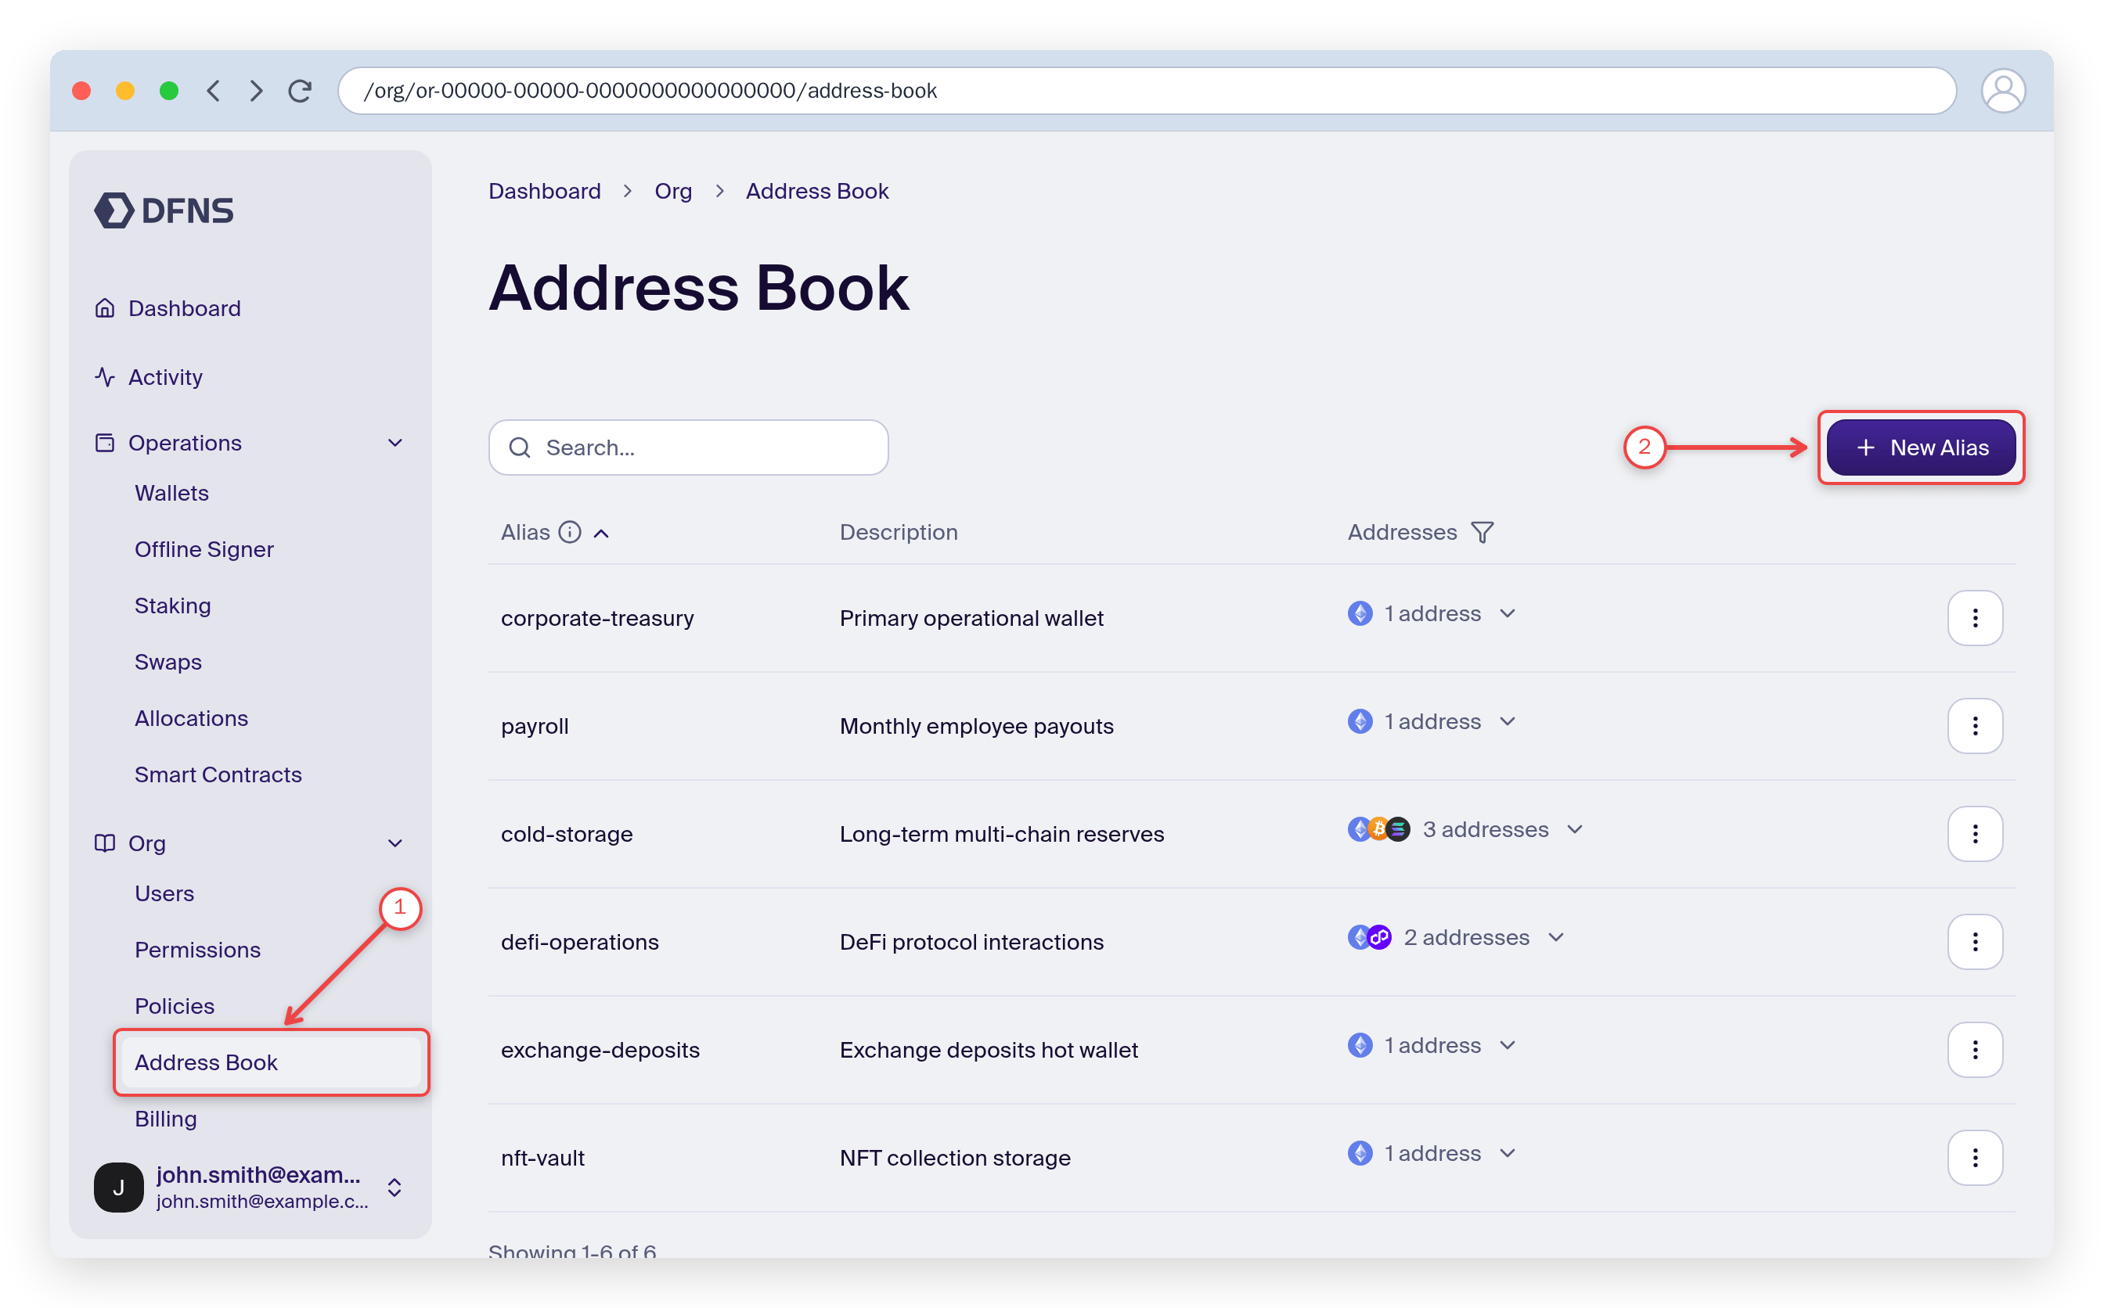Collapse the Org sidebar section chevron
This screenshot has width=2104, height=1308.
tap(394, 843)
